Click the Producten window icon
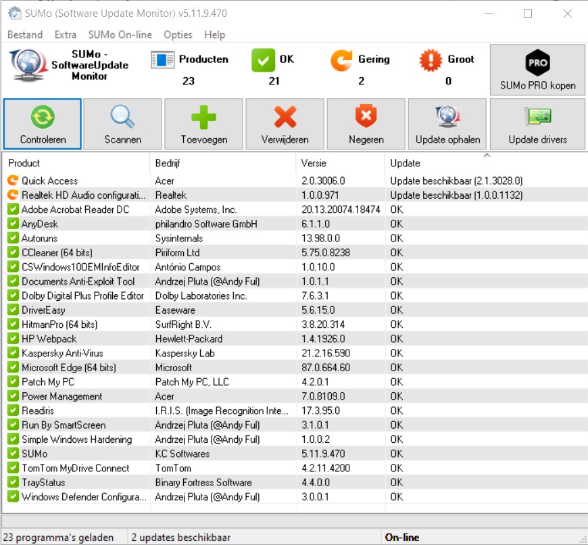This screenshot has height=545, width=588. pyautogui.click(x=162, y=60)
